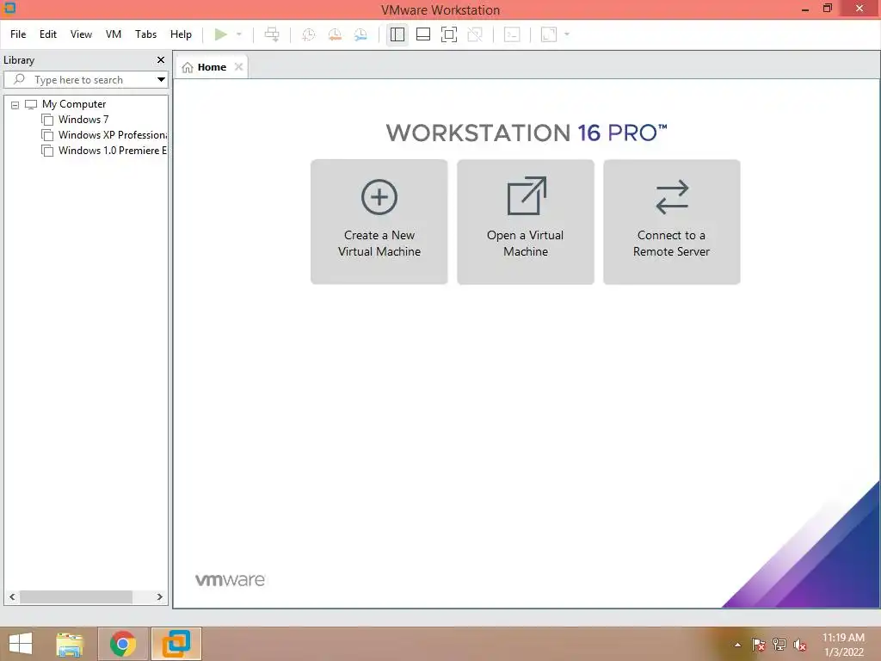Open the Library search filter dropdown

pyautogui.click(x=161, y=80)
